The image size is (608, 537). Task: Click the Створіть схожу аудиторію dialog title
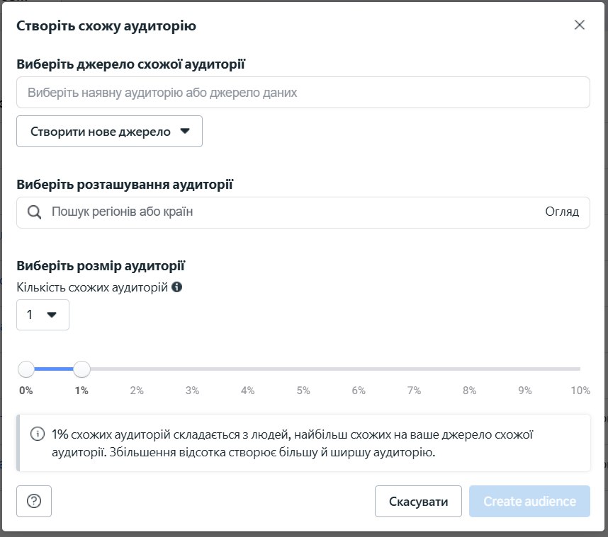[x=106, y=26]
